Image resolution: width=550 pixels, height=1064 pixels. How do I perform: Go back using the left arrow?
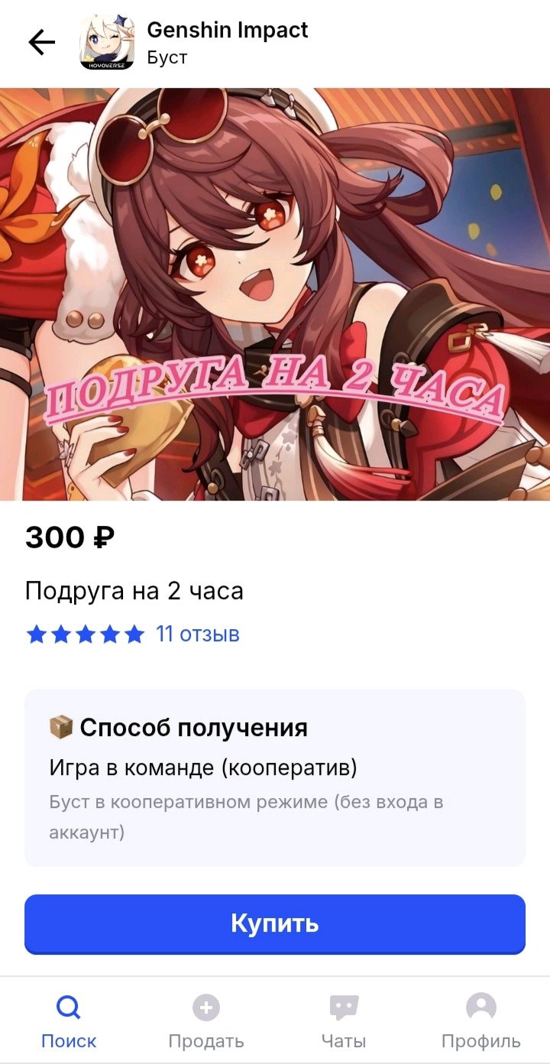(42, 43)
